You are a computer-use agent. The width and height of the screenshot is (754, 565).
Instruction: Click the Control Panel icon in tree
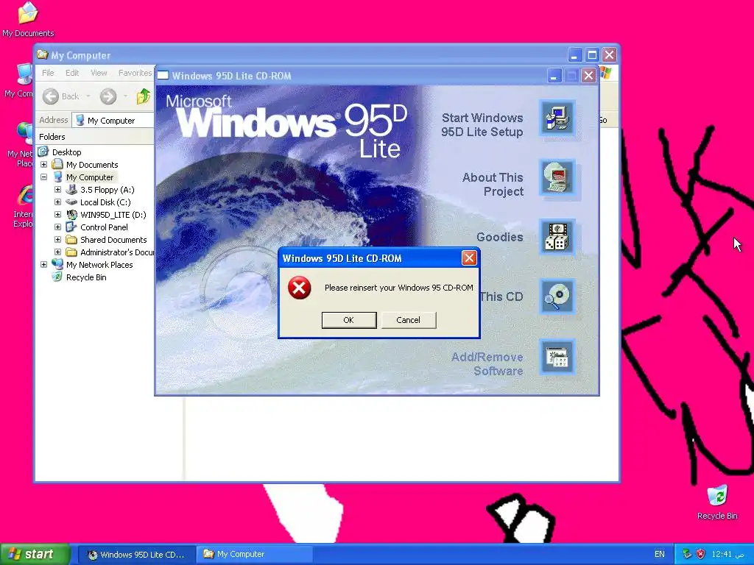pos(71,227)
